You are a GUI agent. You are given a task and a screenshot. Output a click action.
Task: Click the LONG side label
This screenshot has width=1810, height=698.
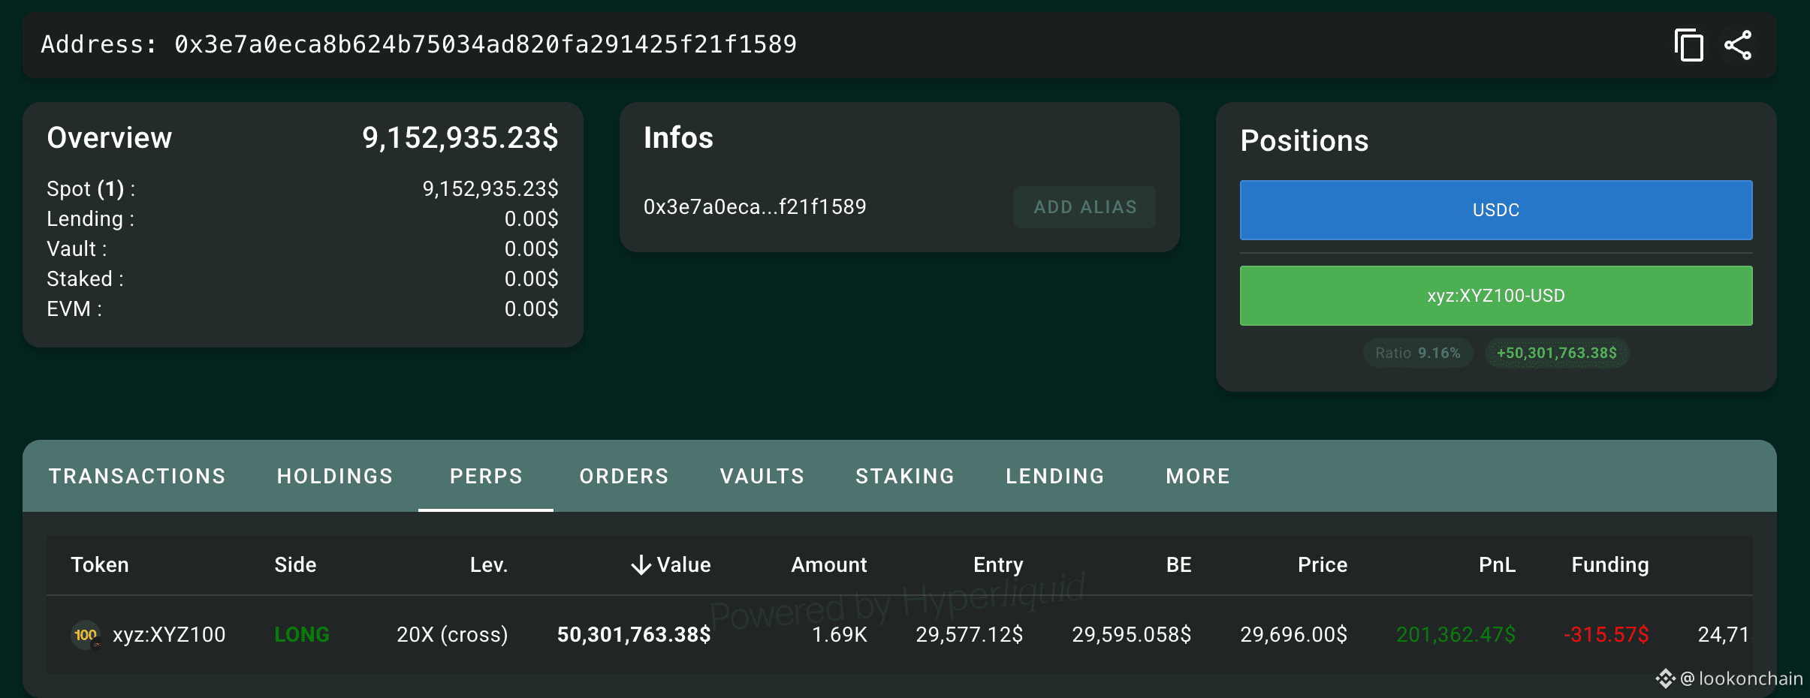[x=302, y=635]
